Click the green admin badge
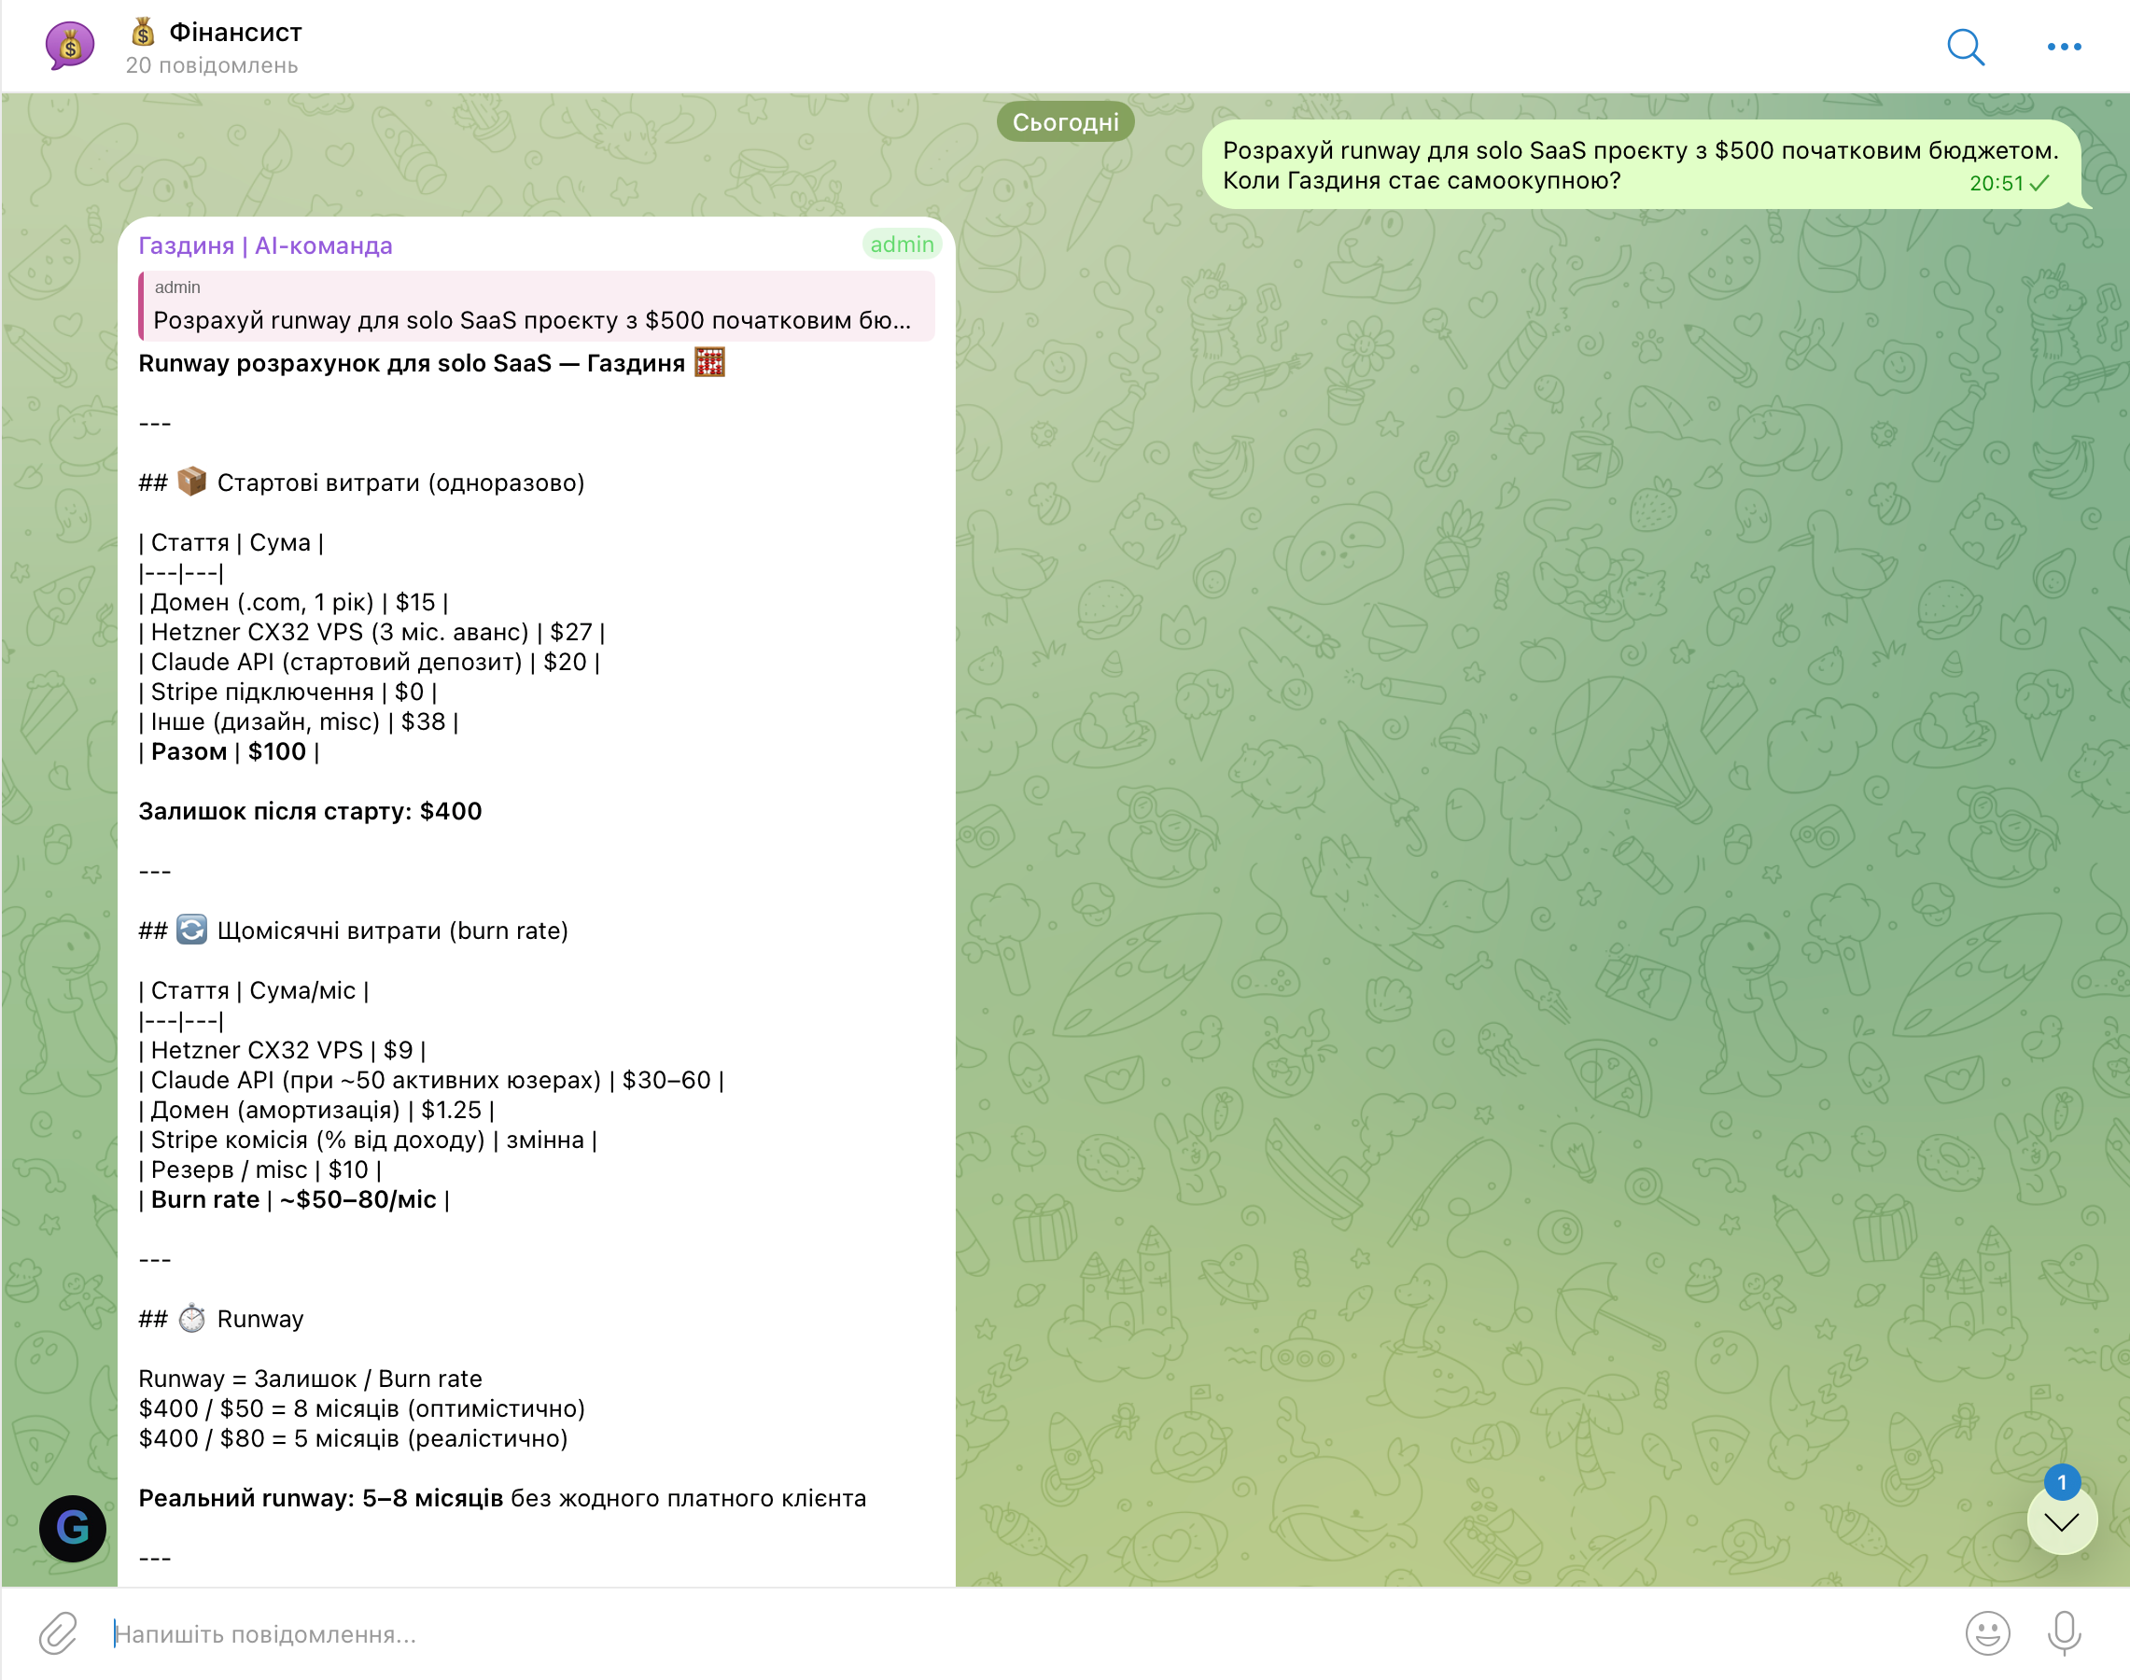The height and width of the screenshot is (1680, 2130). click(902, 244)
